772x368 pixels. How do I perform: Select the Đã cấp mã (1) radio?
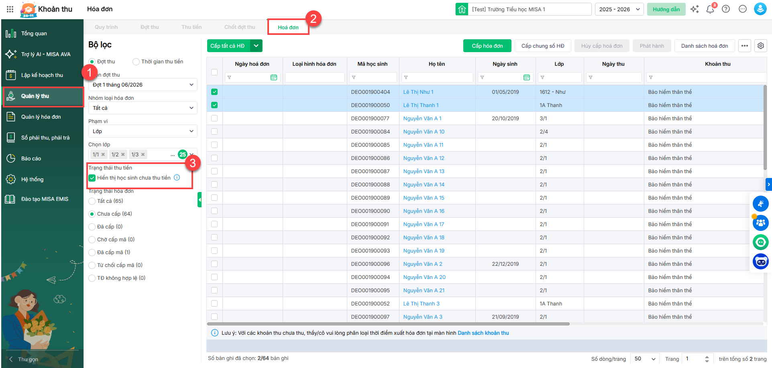(x=92, y=253)
